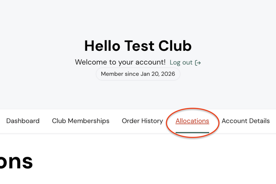
Task: Open the Dashboard tab
Action: click(x=23, y=121)
